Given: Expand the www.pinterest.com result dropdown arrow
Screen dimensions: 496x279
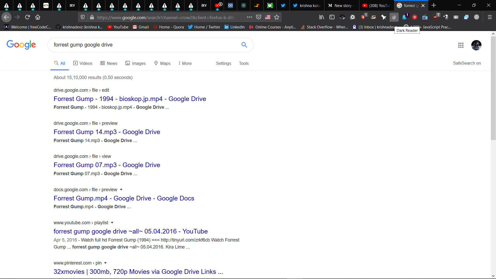Looking at the screenshot, I should 105,263.
